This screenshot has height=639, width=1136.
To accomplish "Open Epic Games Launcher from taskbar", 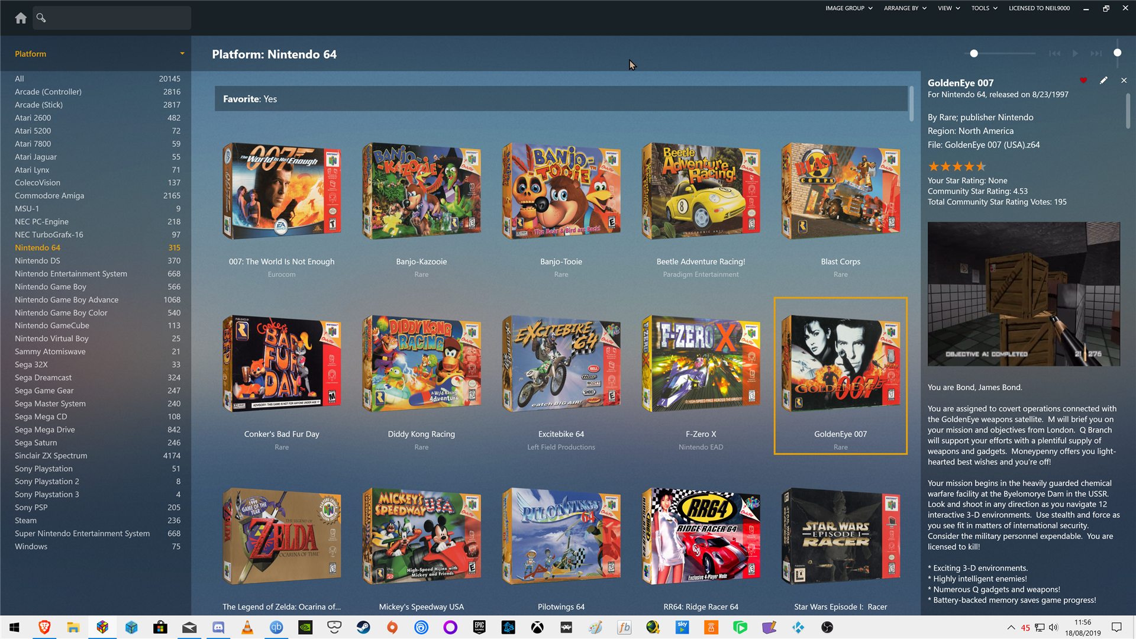I will click(479, 627).
